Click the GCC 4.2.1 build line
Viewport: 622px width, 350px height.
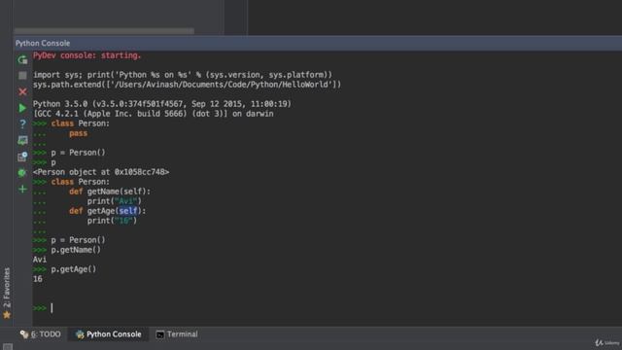[154, 114]
